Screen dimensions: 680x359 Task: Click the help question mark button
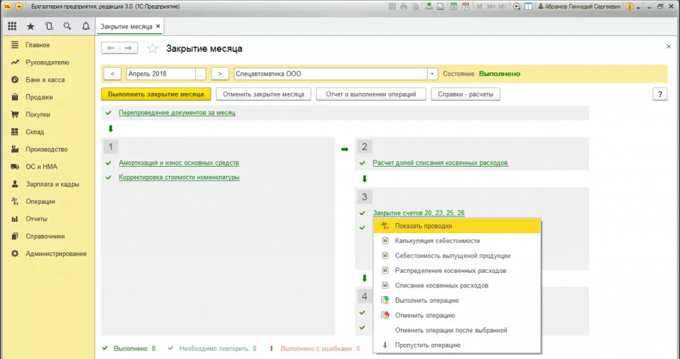660,95
